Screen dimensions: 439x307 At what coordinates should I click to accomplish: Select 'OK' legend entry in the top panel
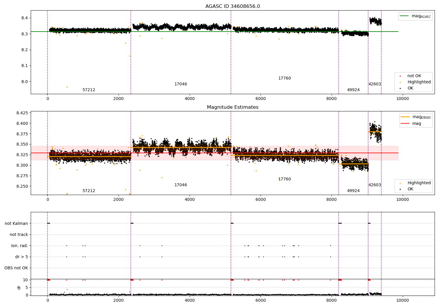410,88
